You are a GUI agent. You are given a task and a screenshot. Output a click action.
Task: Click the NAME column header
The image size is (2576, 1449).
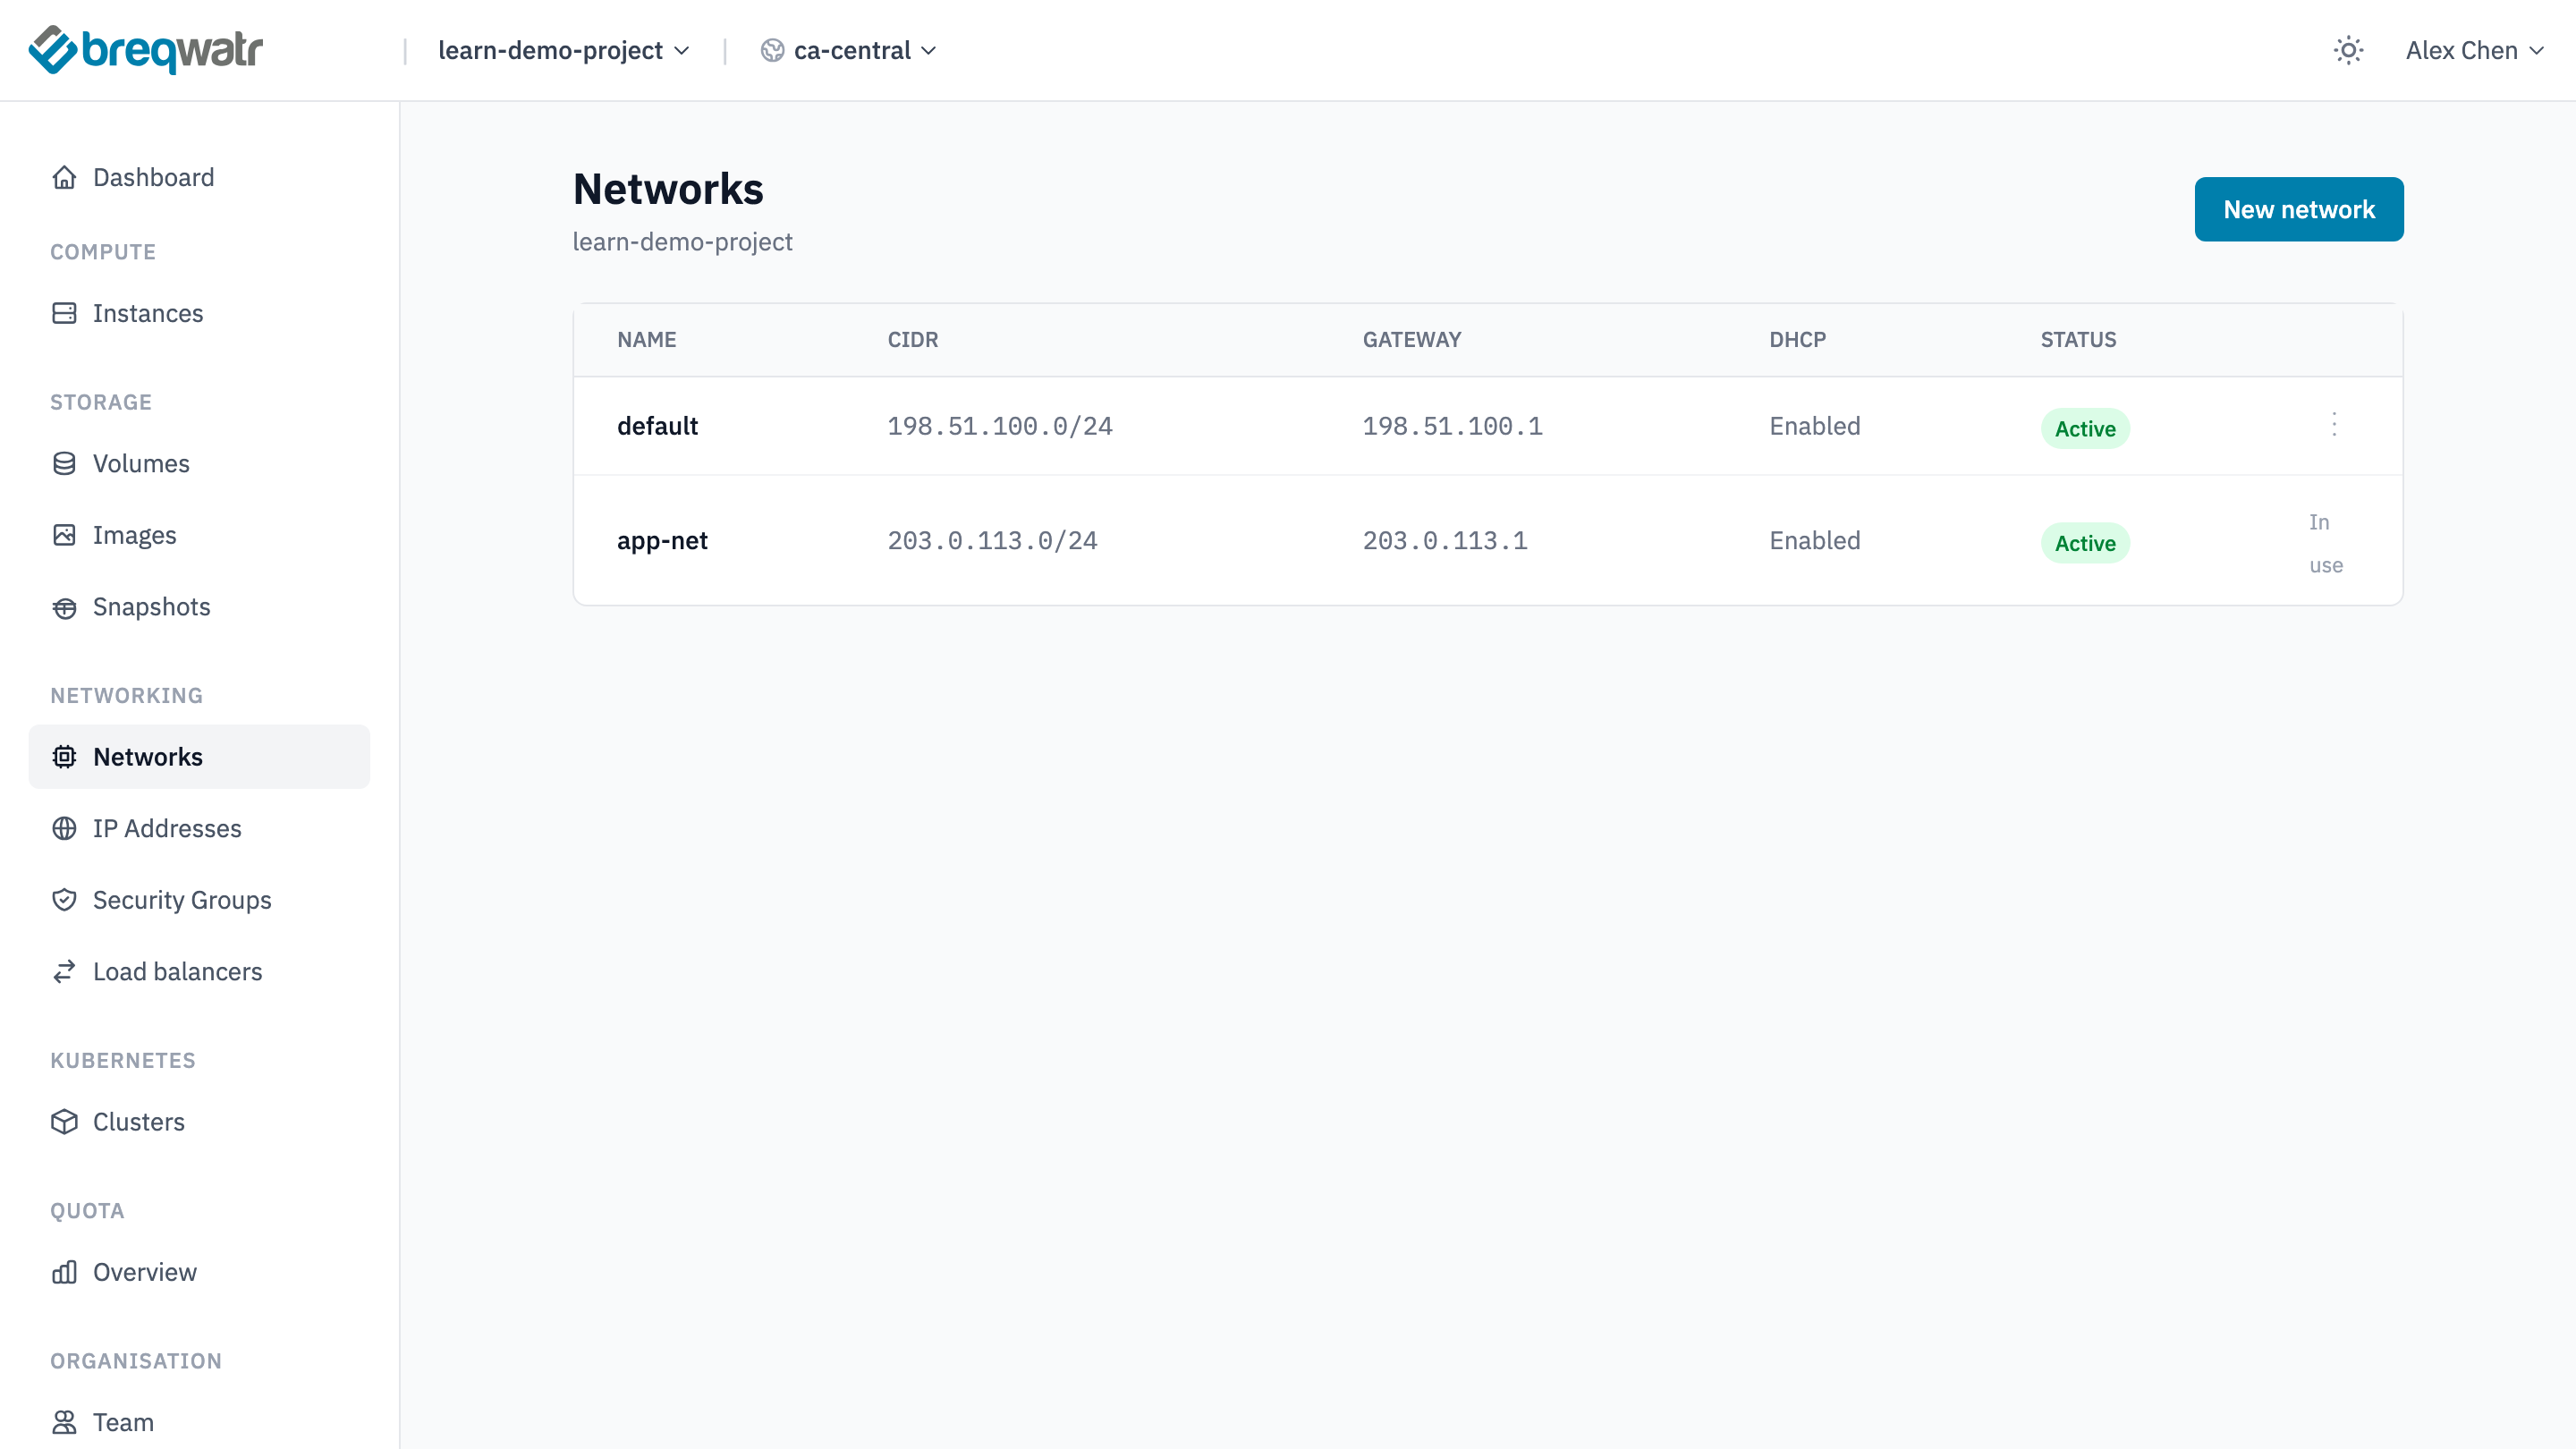tap(646, 340)
